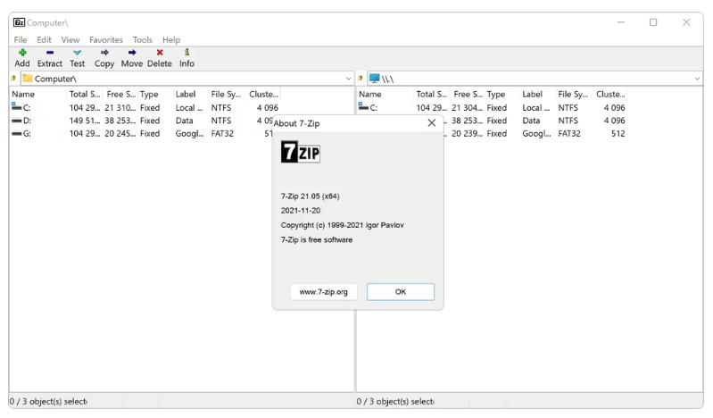Click right panel up-folder icon

pyautogui.click(x=361, y=79)
